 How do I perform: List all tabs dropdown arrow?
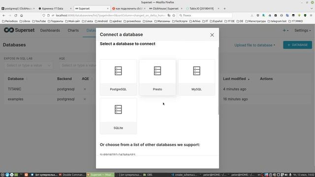[x=312, y=9]
